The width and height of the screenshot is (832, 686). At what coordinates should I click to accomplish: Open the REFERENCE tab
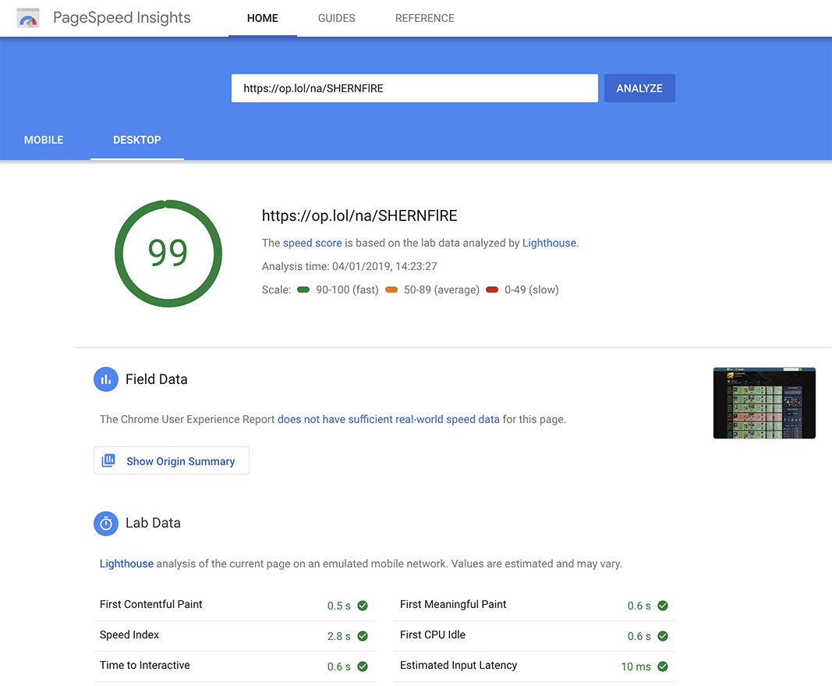point(424,19)
